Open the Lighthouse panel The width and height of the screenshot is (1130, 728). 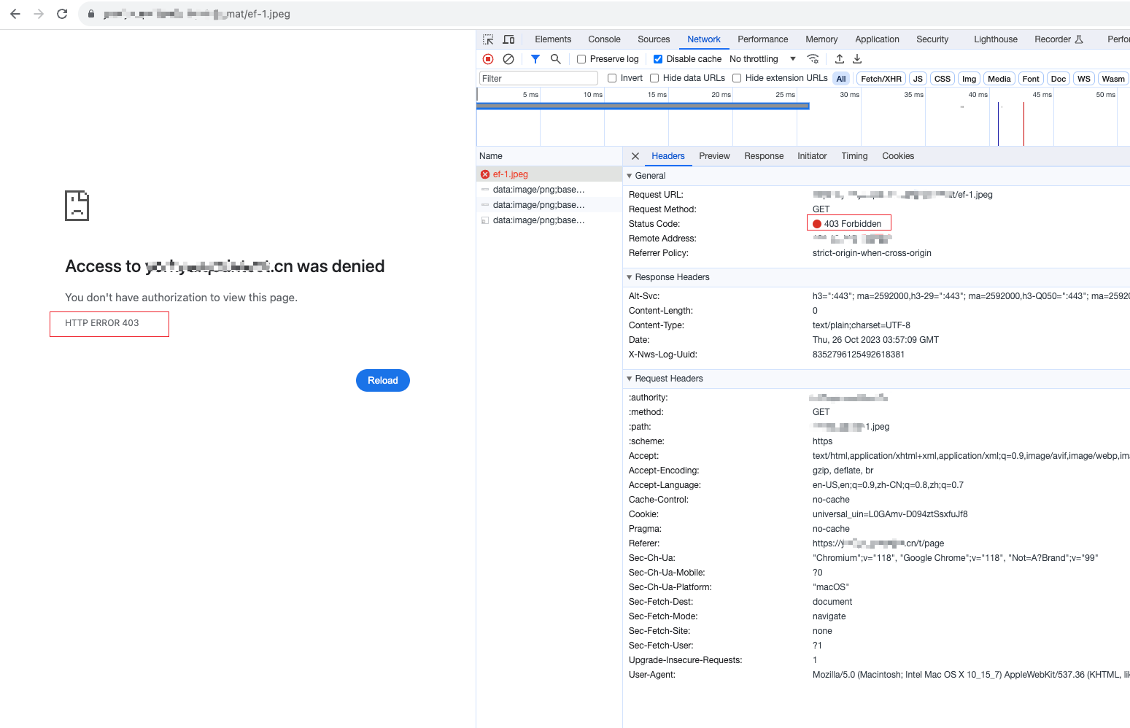(996, 39)
